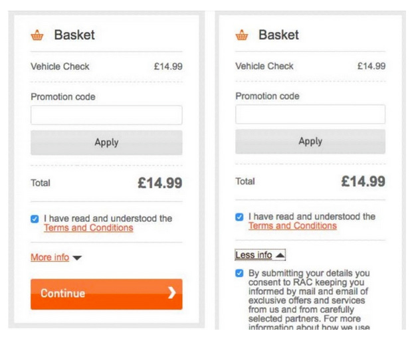Viewport: 412px width, 337px height.
Task: Click the up triangle beside Less info
Action: point(280,255)
